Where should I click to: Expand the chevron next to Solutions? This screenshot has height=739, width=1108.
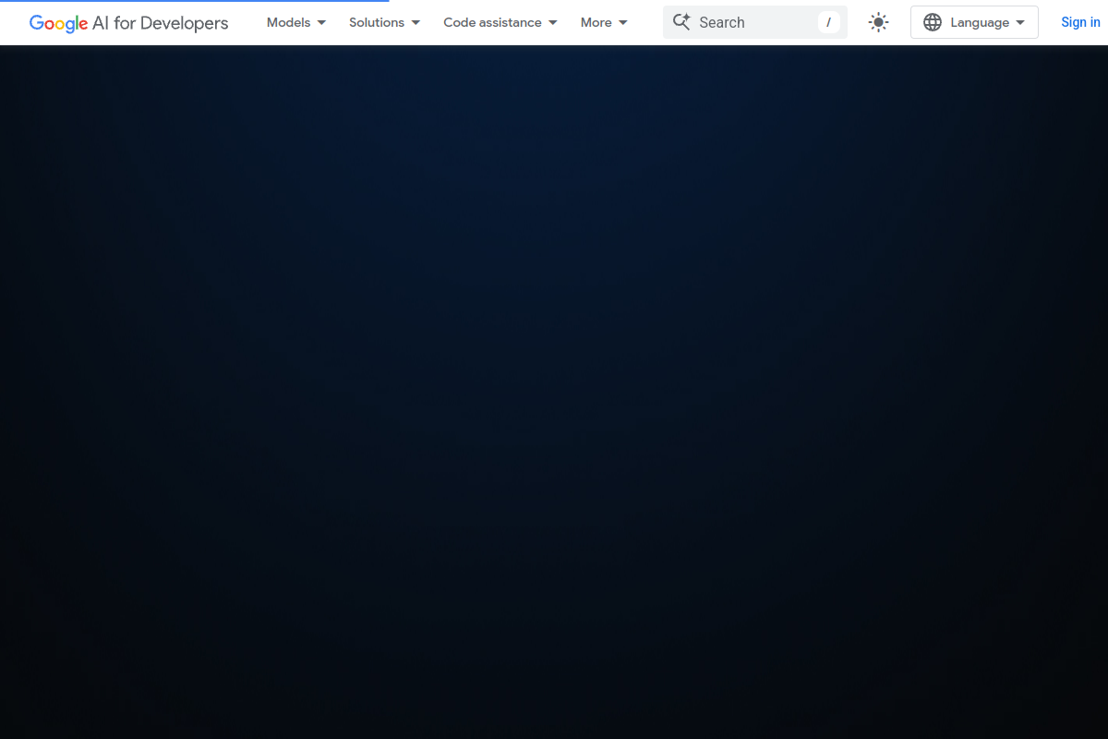(x=415, y=22)
